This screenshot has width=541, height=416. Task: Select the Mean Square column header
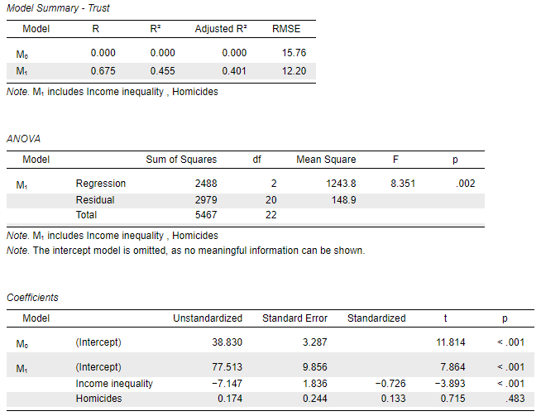(326, 160)
